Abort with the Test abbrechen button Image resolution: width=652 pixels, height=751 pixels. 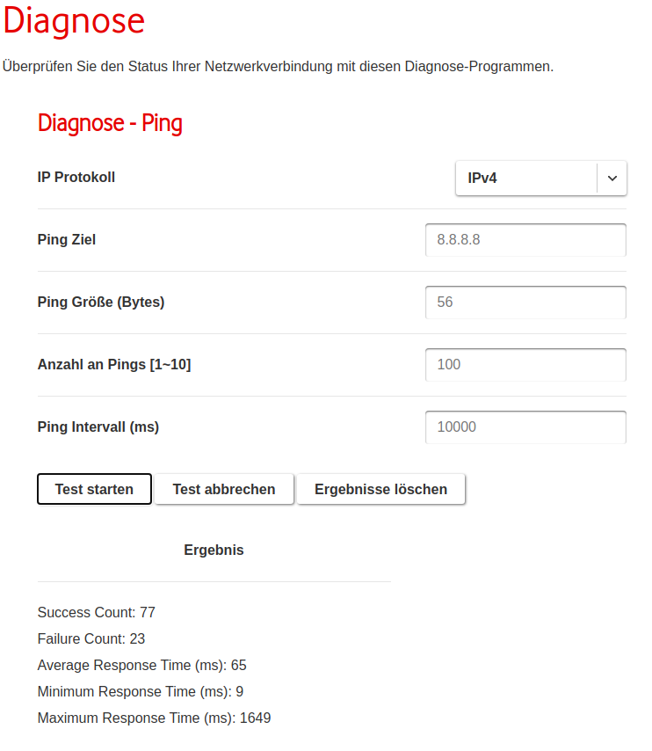click(x=224, y=489)
